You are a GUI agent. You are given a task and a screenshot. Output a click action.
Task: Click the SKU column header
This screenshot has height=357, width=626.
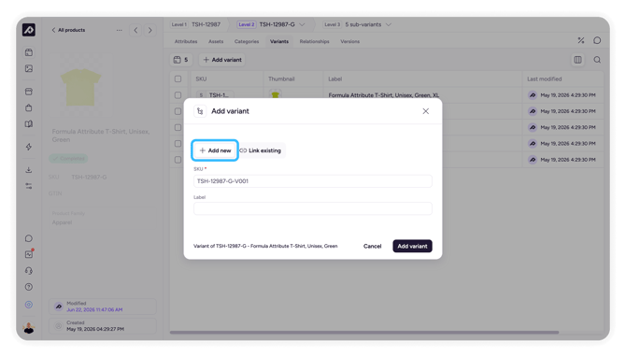tap(201, 79)
